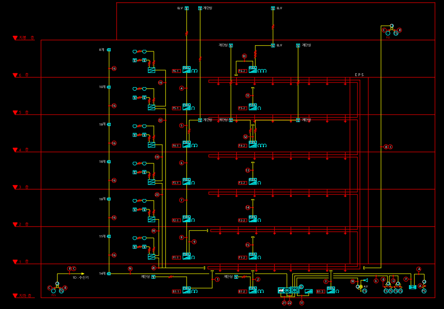Select the F4-2 panel label

(x=243, y=146)
